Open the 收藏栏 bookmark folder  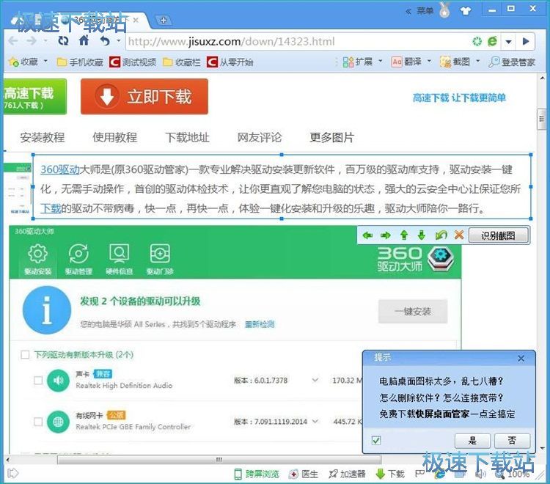pyautogui.click(x=182, y=62)
